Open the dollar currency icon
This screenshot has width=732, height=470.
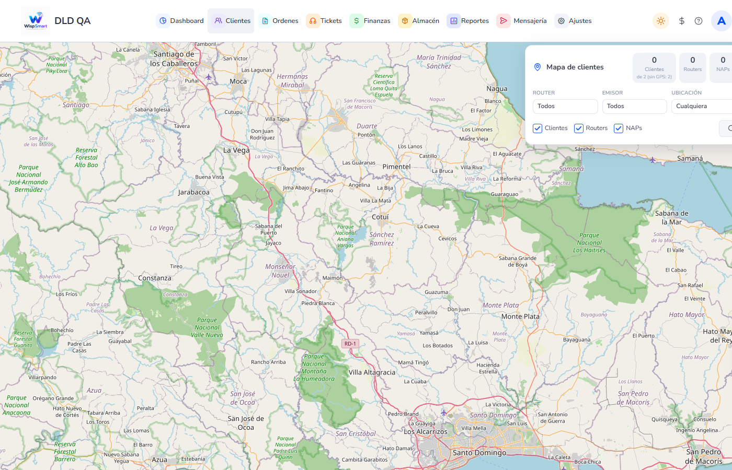coord(682,21)
